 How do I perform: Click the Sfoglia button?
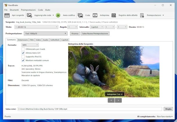point(168,109)
